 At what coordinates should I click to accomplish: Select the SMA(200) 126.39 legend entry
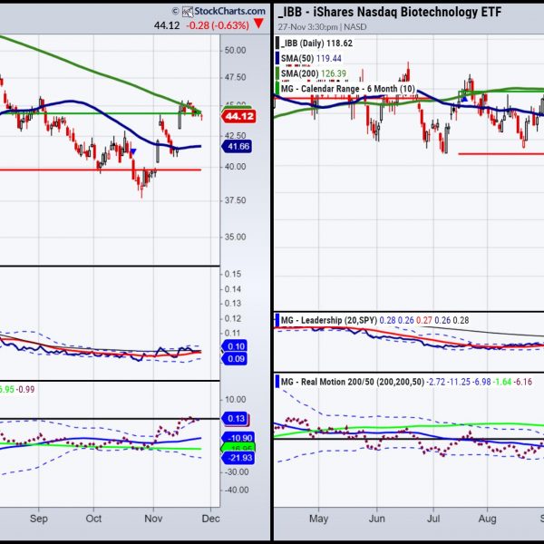point(314,73)
